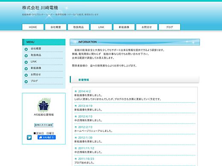The height and width of the screenshot is (166, 222).
Task: Click the 新着情報 section heading
Action: pos(84,80)
